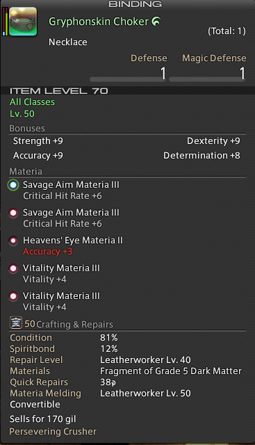Click the Heavens' Eye Materia II slot icon
The height and width of the screenshot is (445, 255).
click(x=13, y=241)
